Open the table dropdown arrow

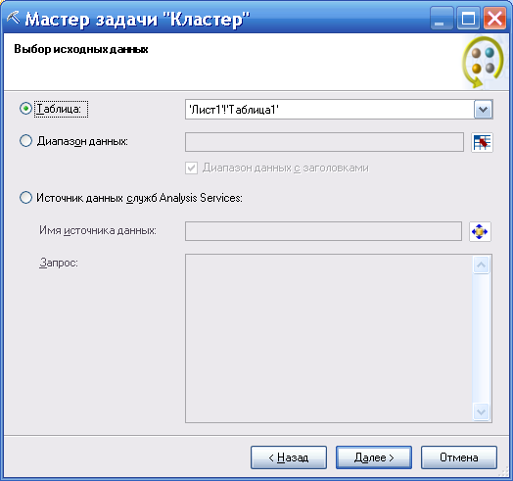(483, 110)
